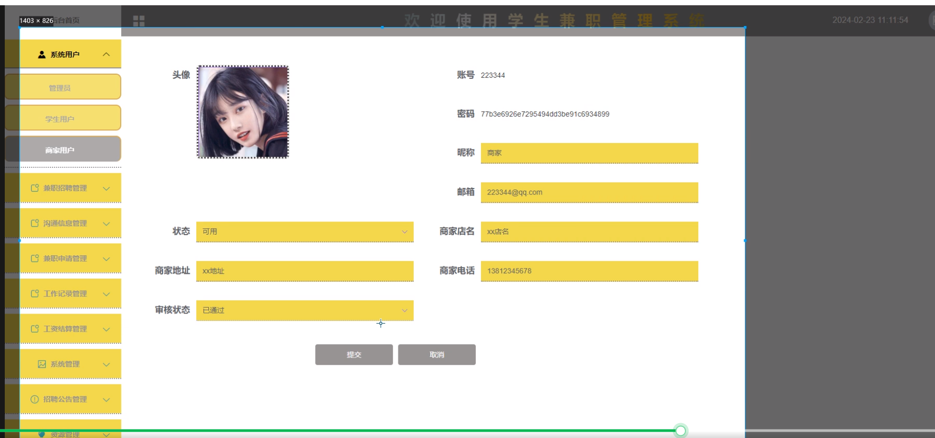Expand the 工作记录管理 chevron
This screenshot has width=935, height=438.
coord(106,294)
